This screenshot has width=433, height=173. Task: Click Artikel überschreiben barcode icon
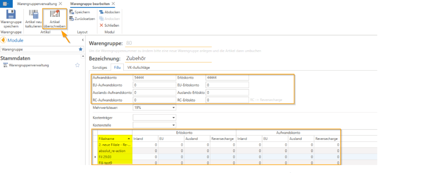pos(55,14)
